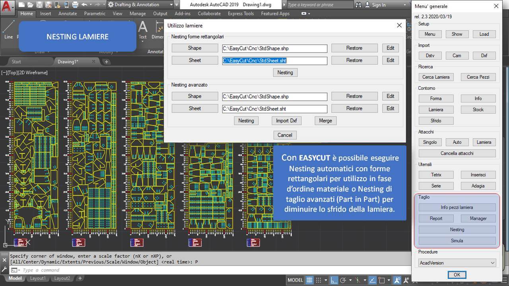The height and width of the screenshot is (286, 509).
Task: Toggle annotation auto-scale lightning icon
Action: tap(406, 280)
